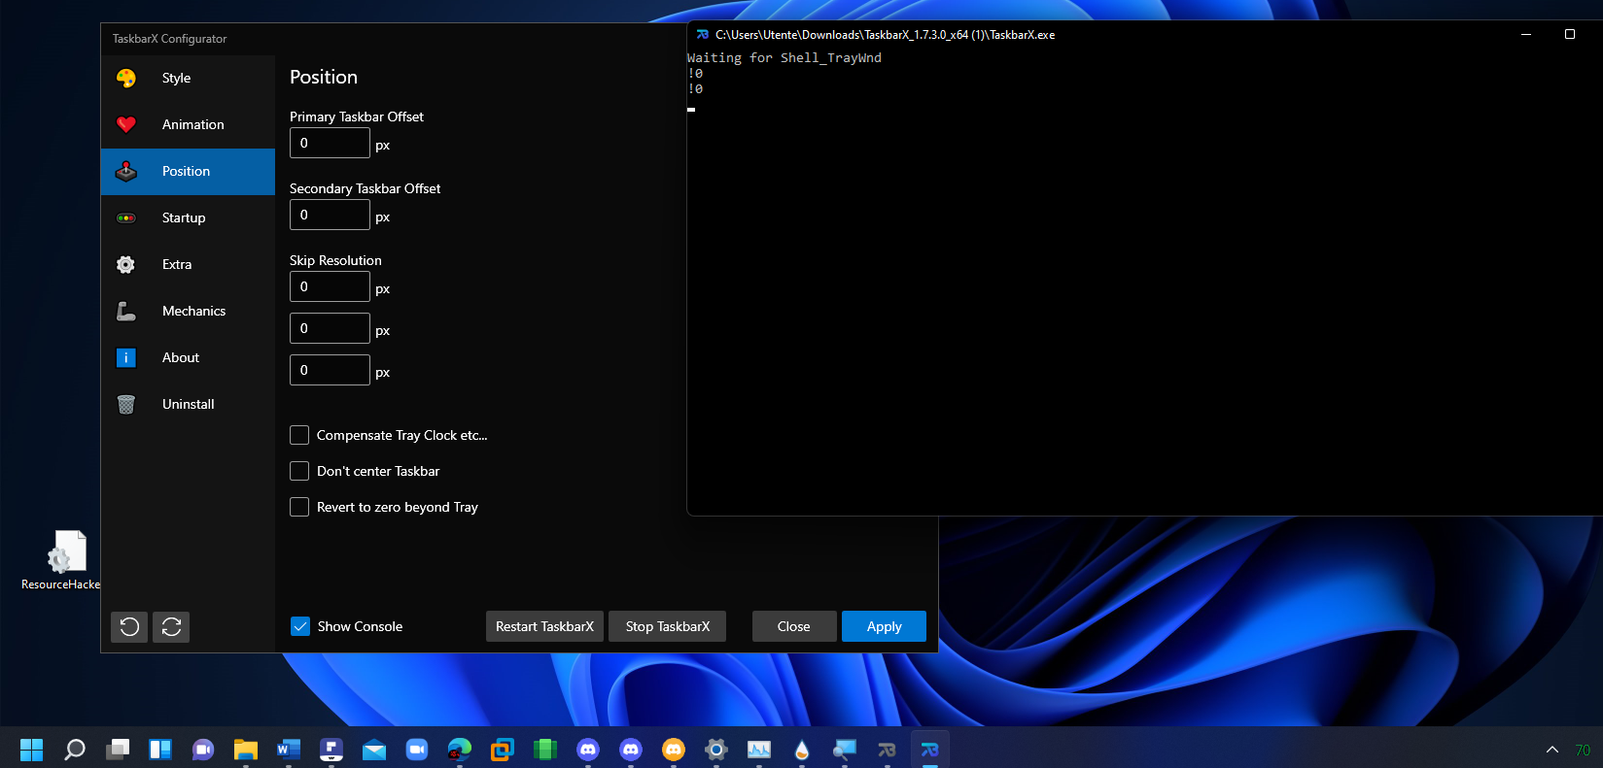
Task: Select the Startup section
Action: (x=184, y=217)
